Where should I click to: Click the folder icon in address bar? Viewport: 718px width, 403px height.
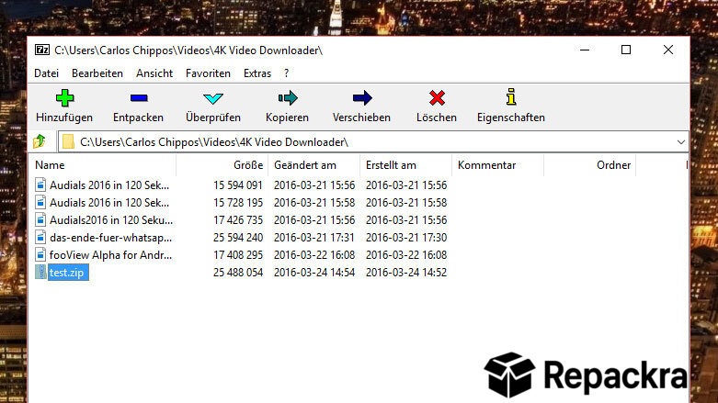pos(68,141)
